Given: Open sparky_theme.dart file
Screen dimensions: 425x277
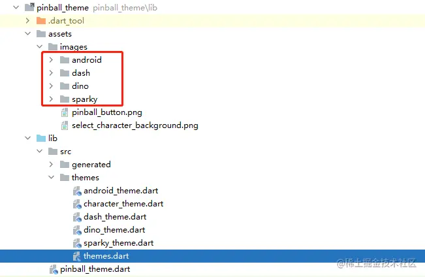Looking at the screenshot, I should pyautogui.click(x=119, y=243).
